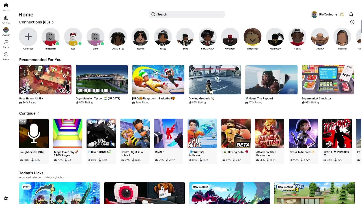
Task: Open the Party sidebar icon
Action: [x=6, y=44]
